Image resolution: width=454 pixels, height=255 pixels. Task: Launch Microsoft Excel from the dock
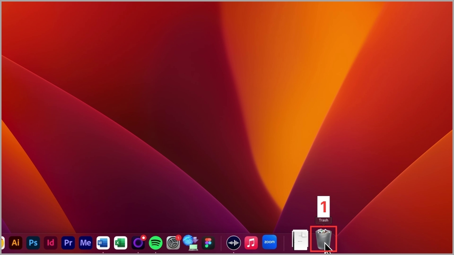(x=121, y=243)
